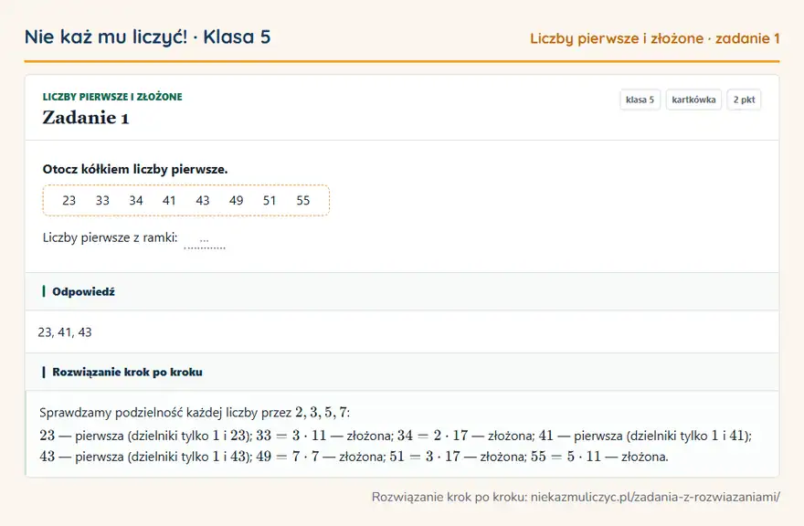Click the "klasa 5" tag

click(640, 100)
